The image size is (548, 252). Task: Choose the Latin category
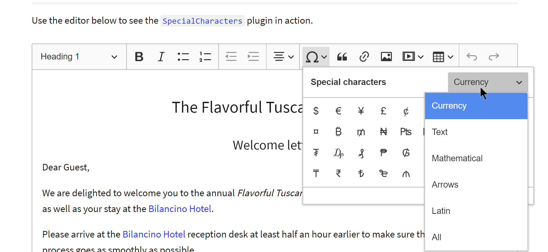coord(476,211)
